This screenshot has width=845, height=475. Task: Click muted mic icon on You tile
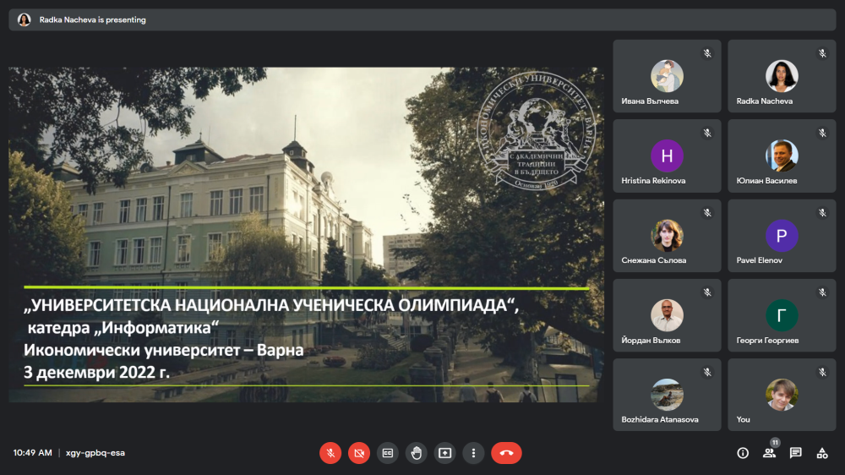[822, 373]
